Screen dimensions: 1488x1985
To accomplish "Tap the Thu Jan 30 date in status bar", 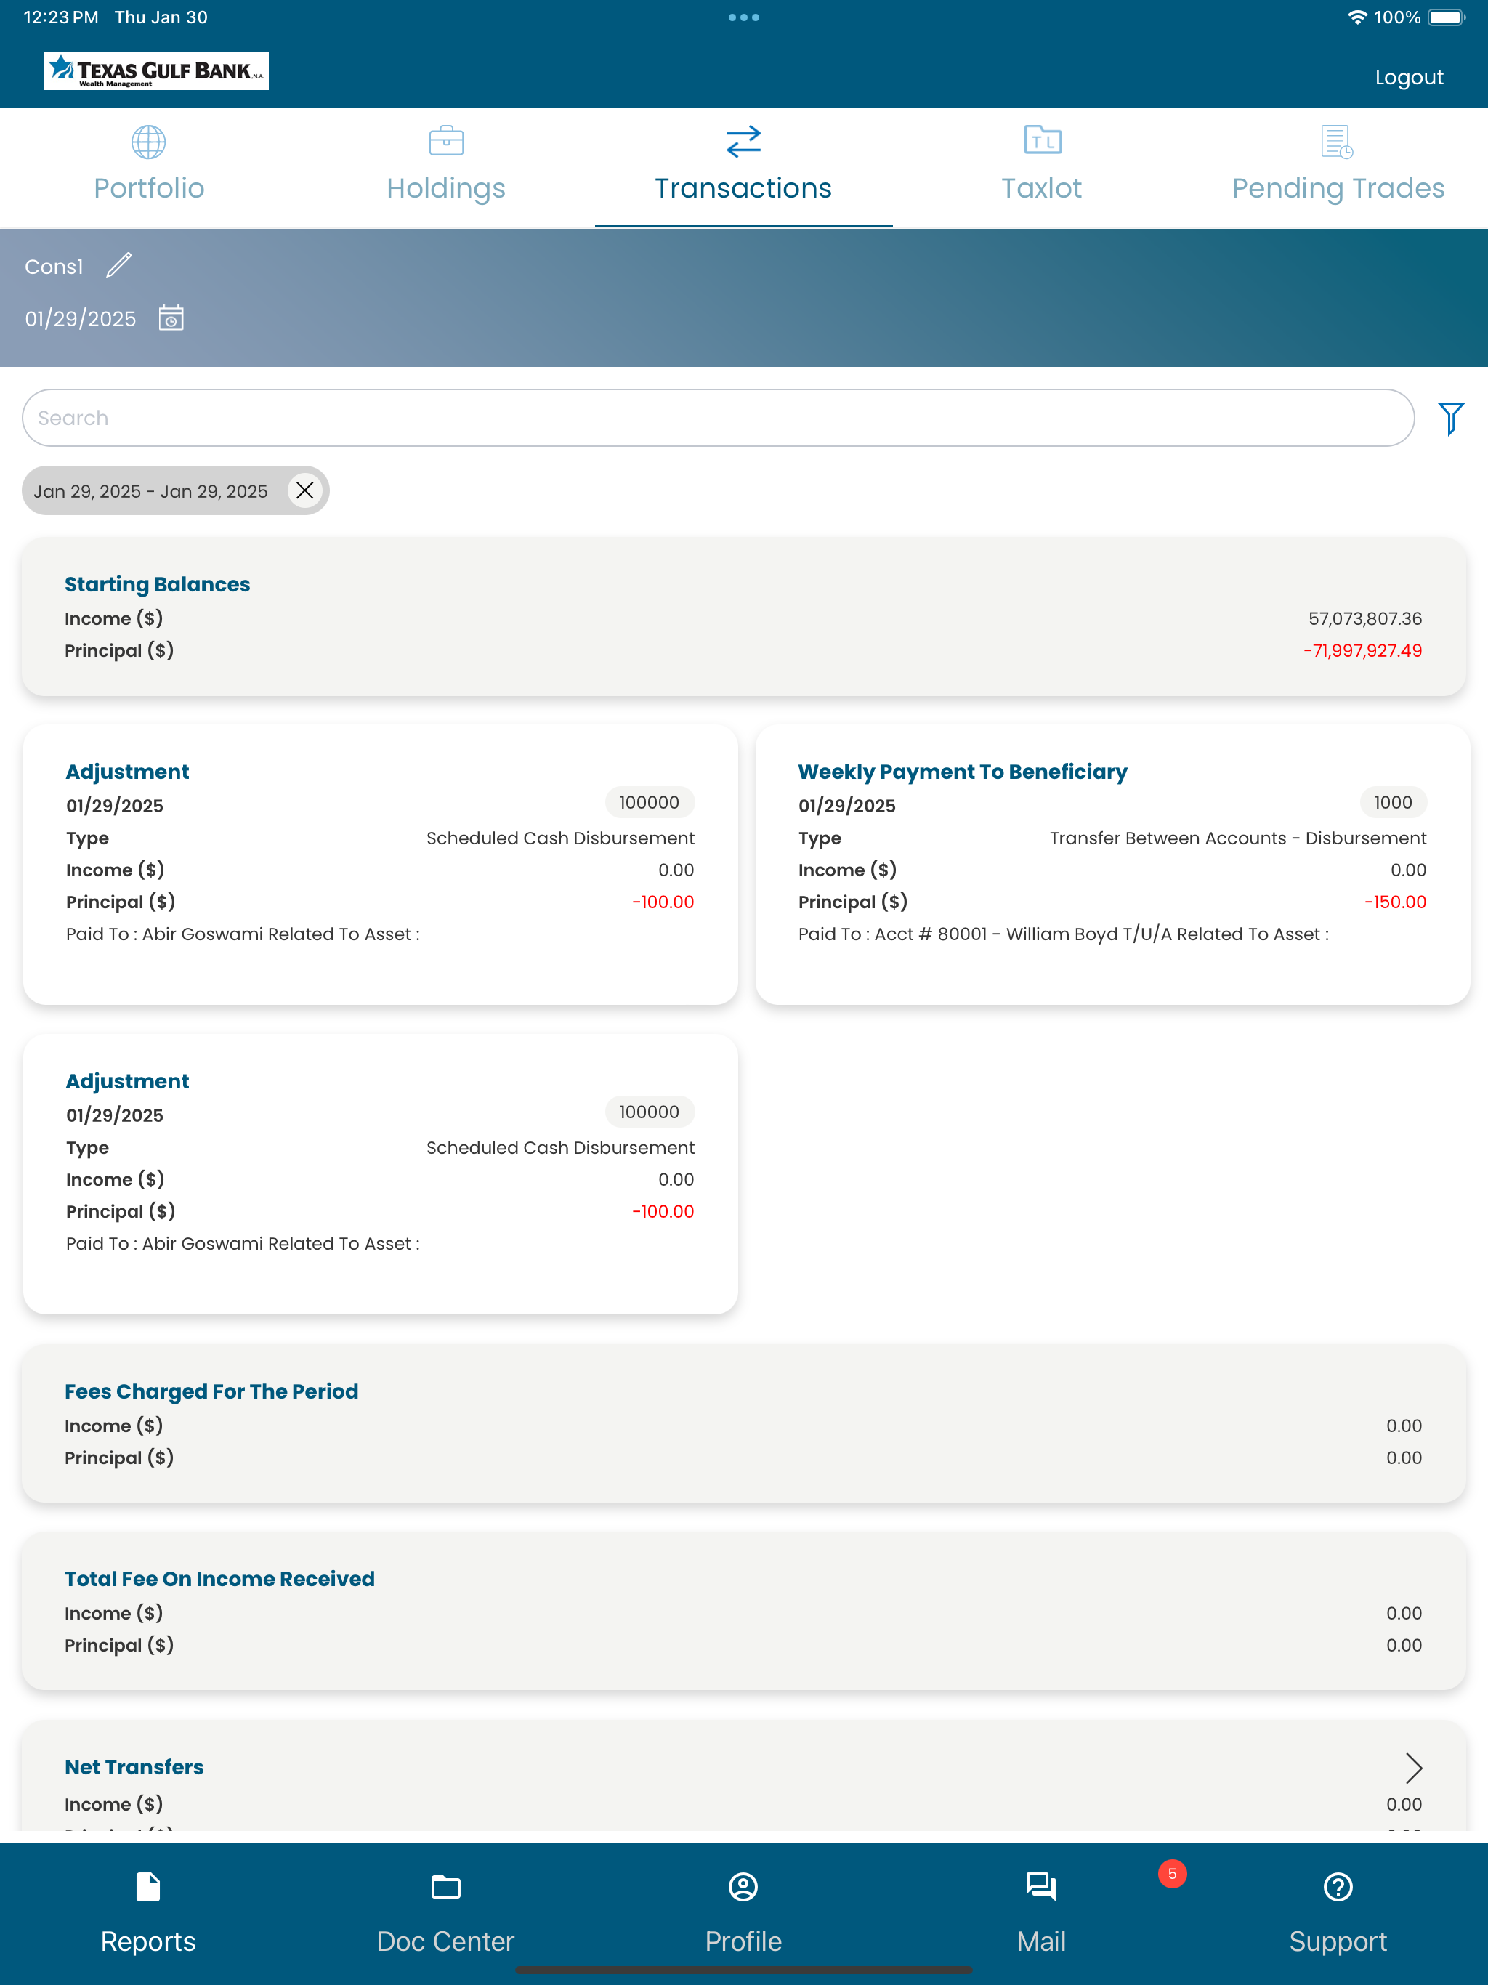I will [161, 17].
